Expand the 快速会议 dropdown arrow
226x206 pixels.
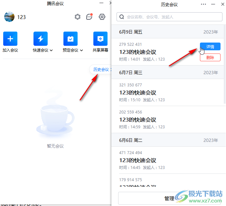[x=51, y=50]
